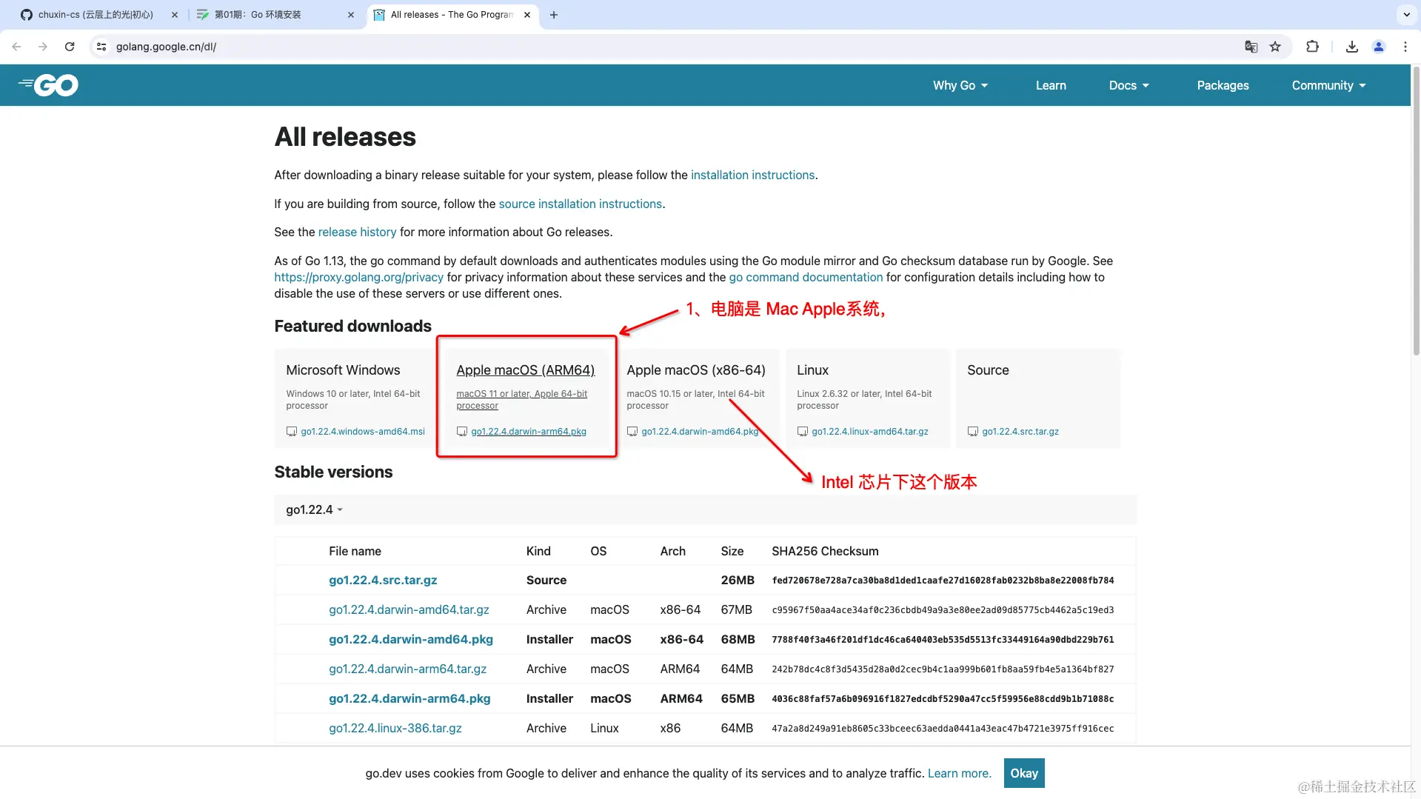Close the All releases tab
Viewport: 1421px width, 799px height.
527,15
